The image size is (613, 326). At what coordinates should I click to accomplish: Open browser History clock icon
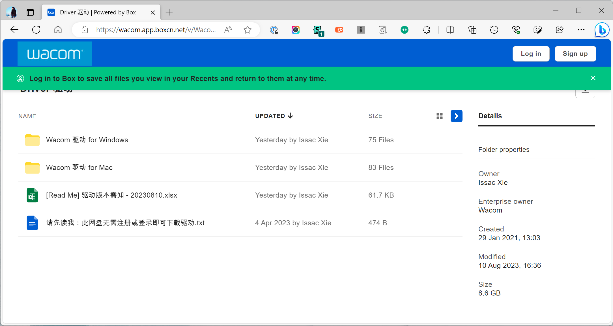(494, 30)
